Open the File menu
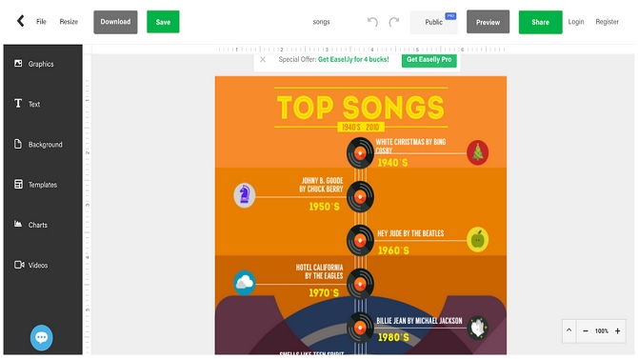Screen dimensions: 638x359 point(41,22)
